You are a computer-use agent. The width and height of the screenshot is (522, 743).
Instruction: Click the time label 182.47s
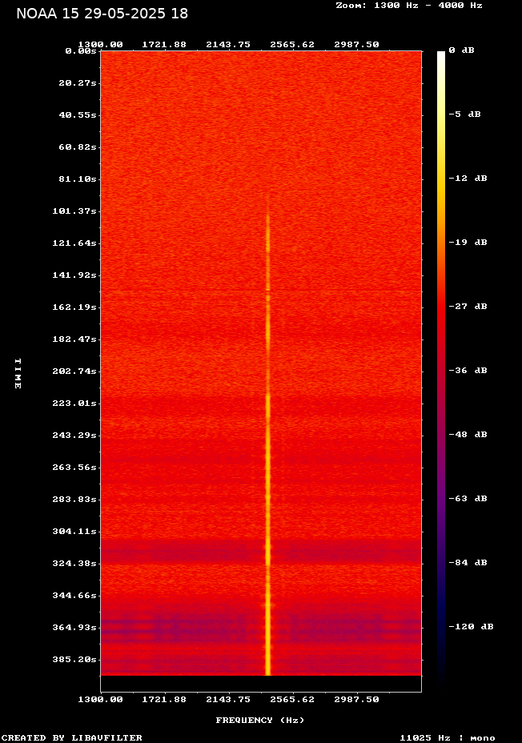tap(74, 339)
